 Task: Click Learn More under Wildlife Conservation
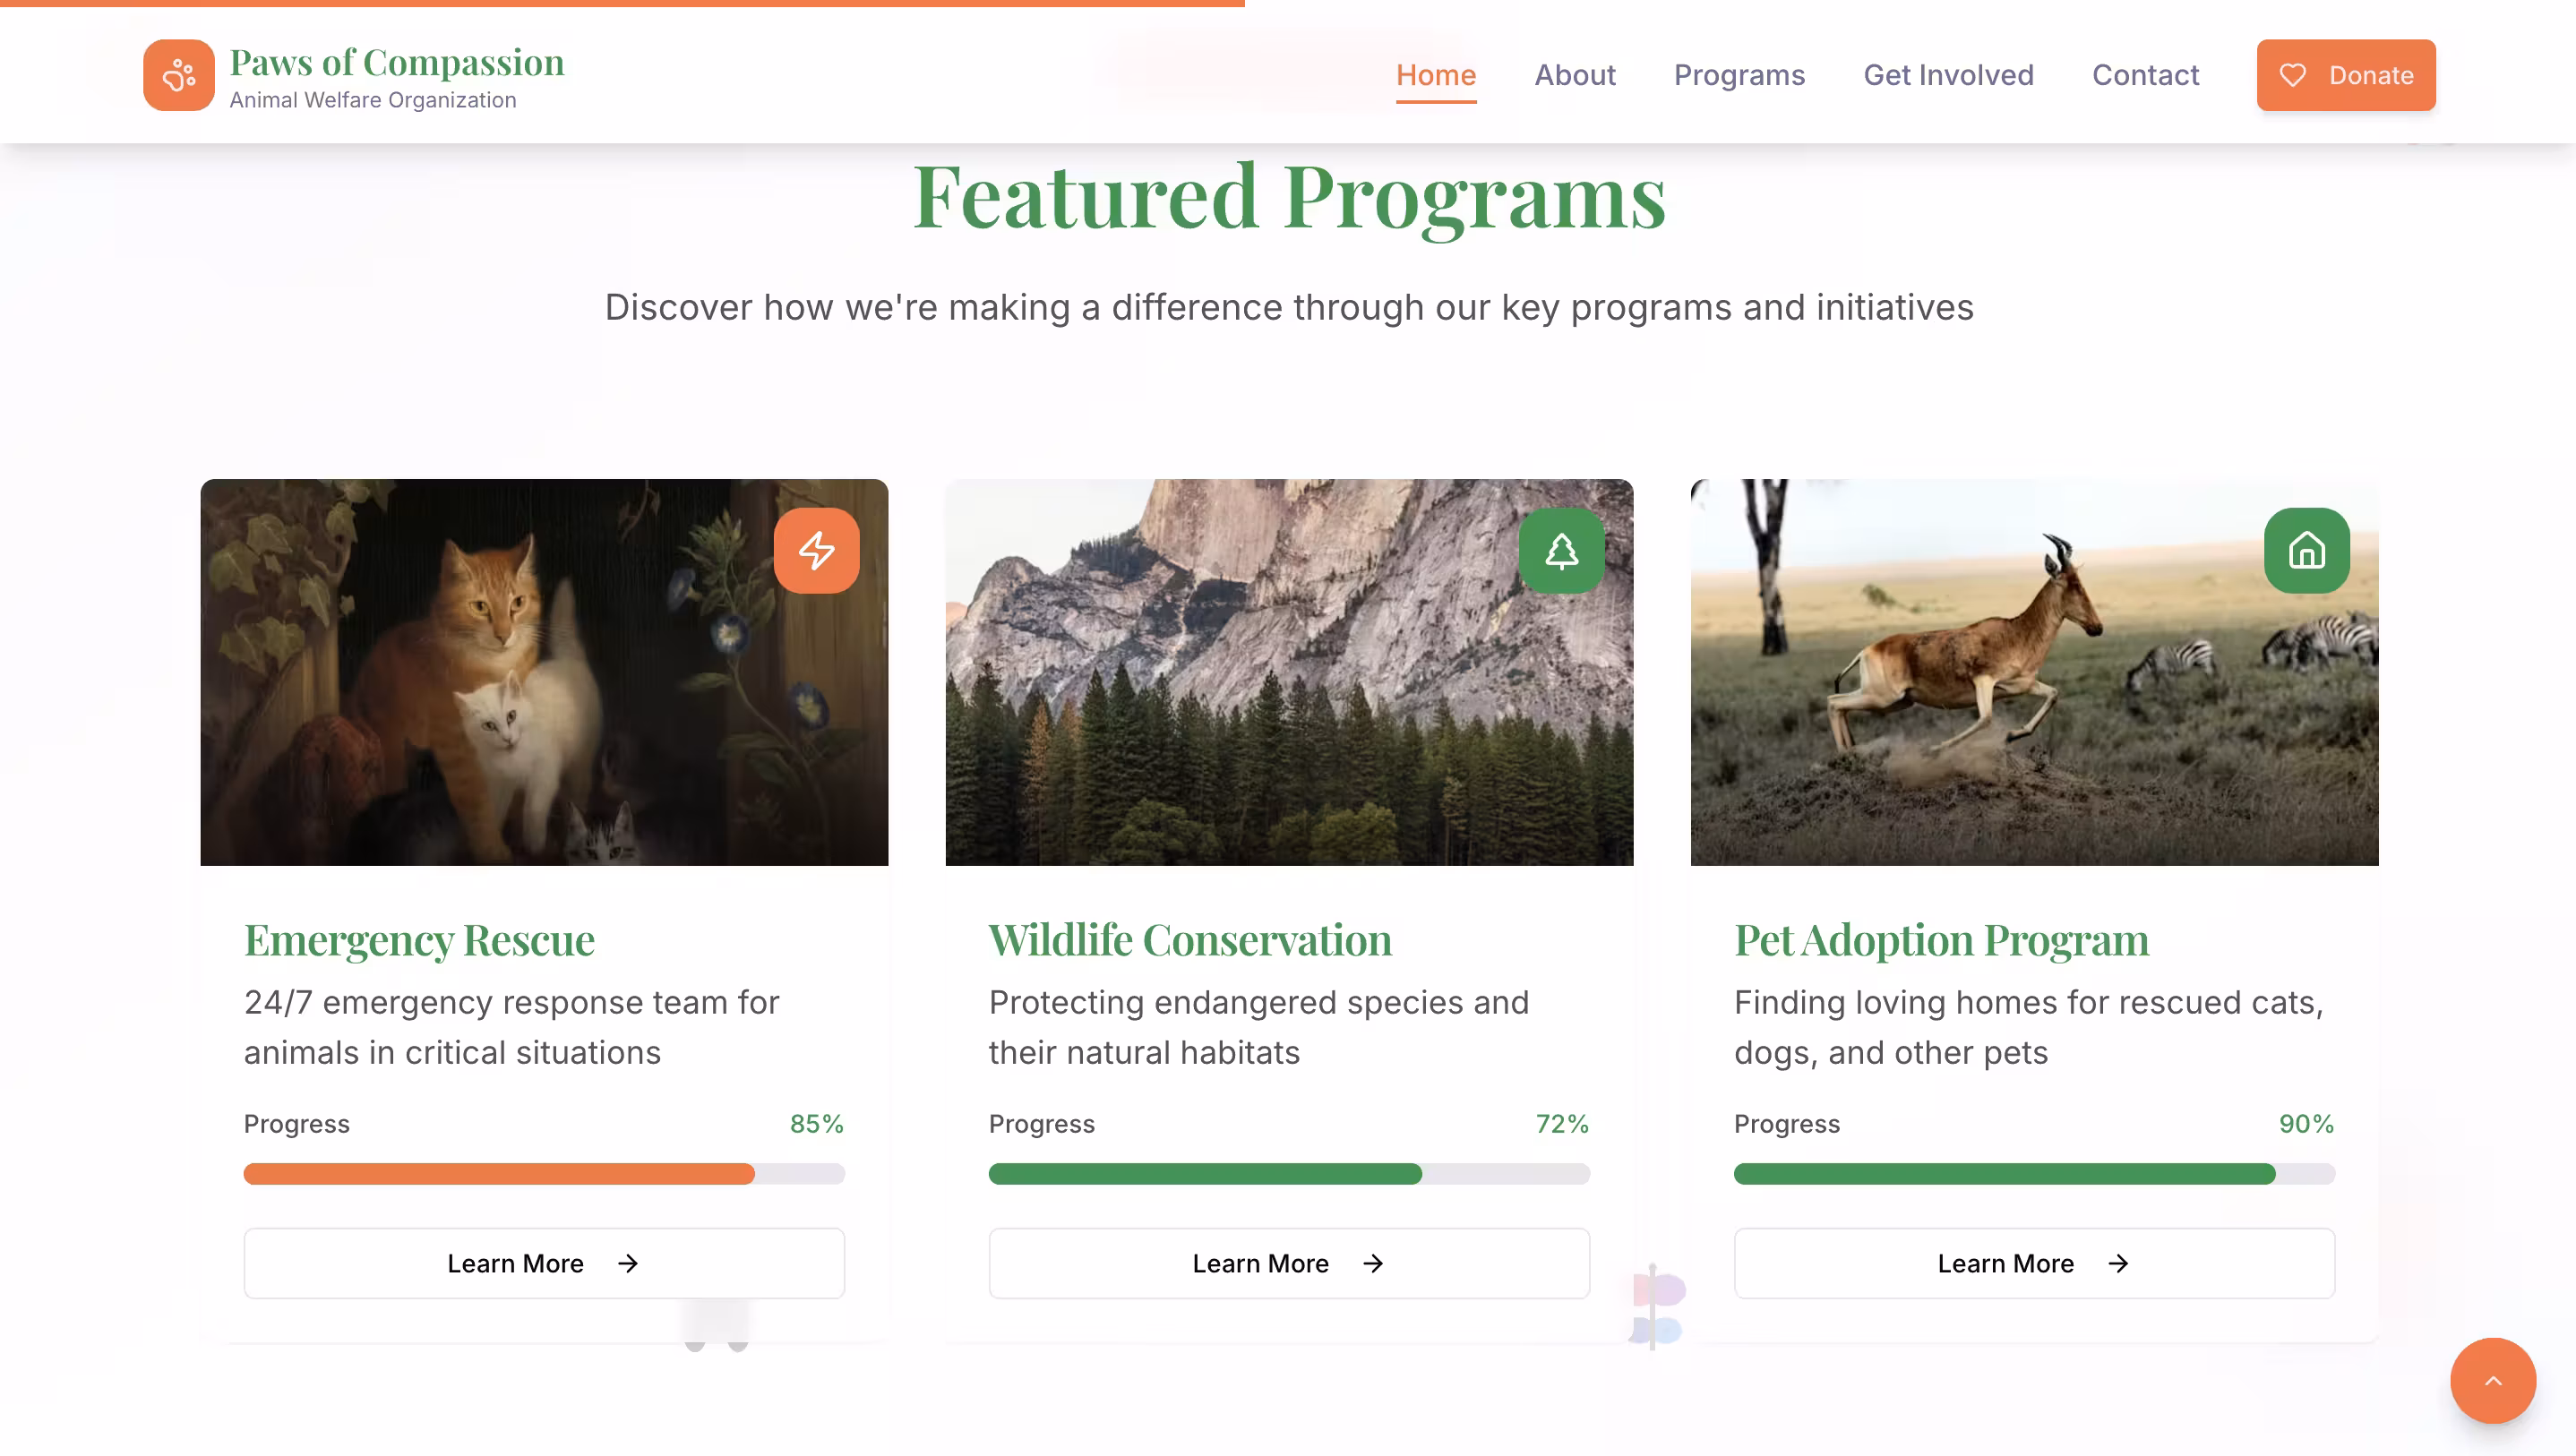(1289, 1263)
